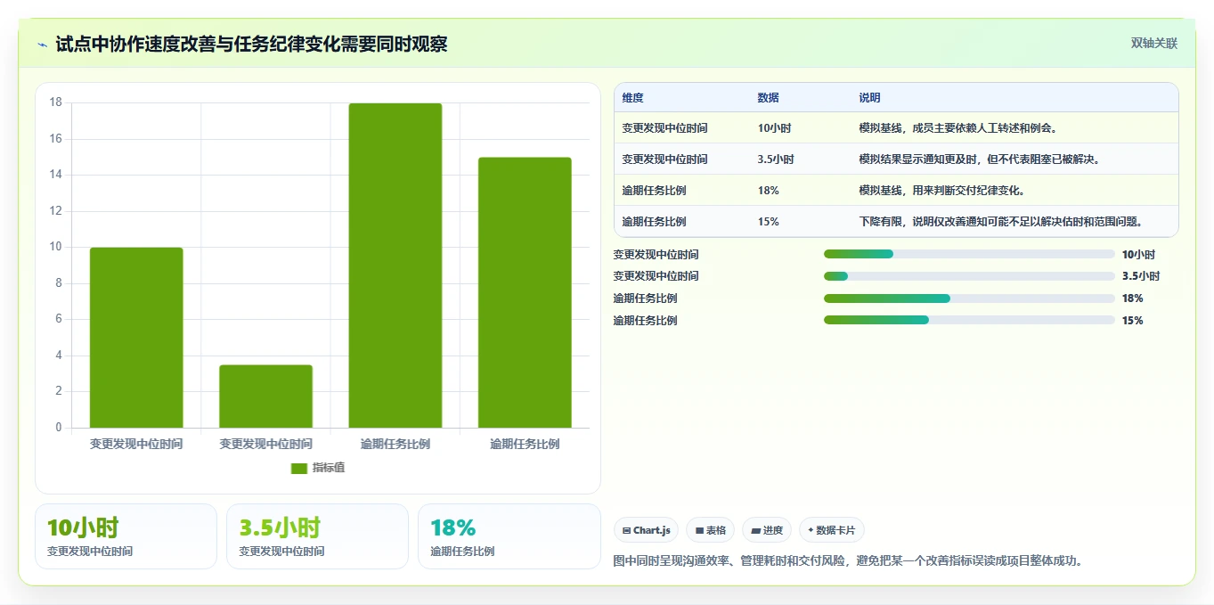Open the large 10小时 data card
This screenshot has width=1214, height=605.
tap(126, 536)
